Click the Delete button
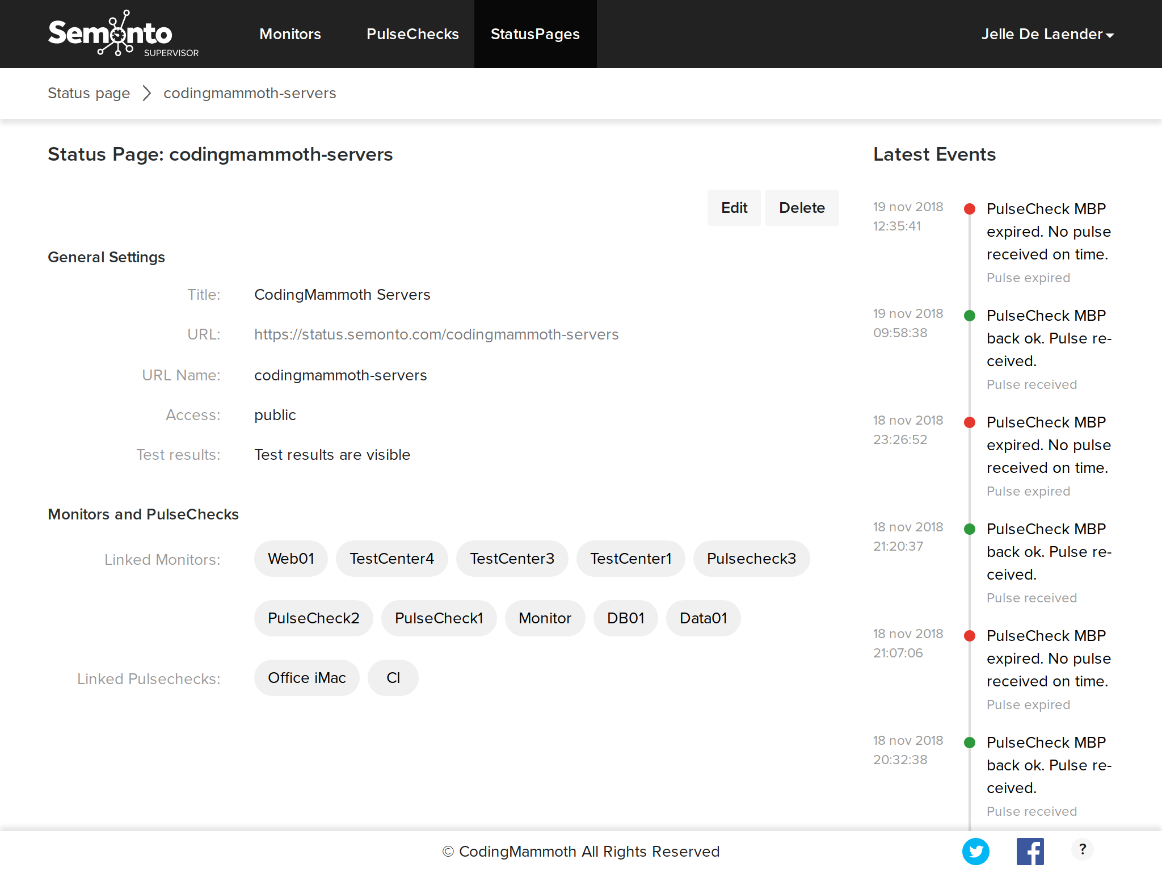 pos(802,208)
